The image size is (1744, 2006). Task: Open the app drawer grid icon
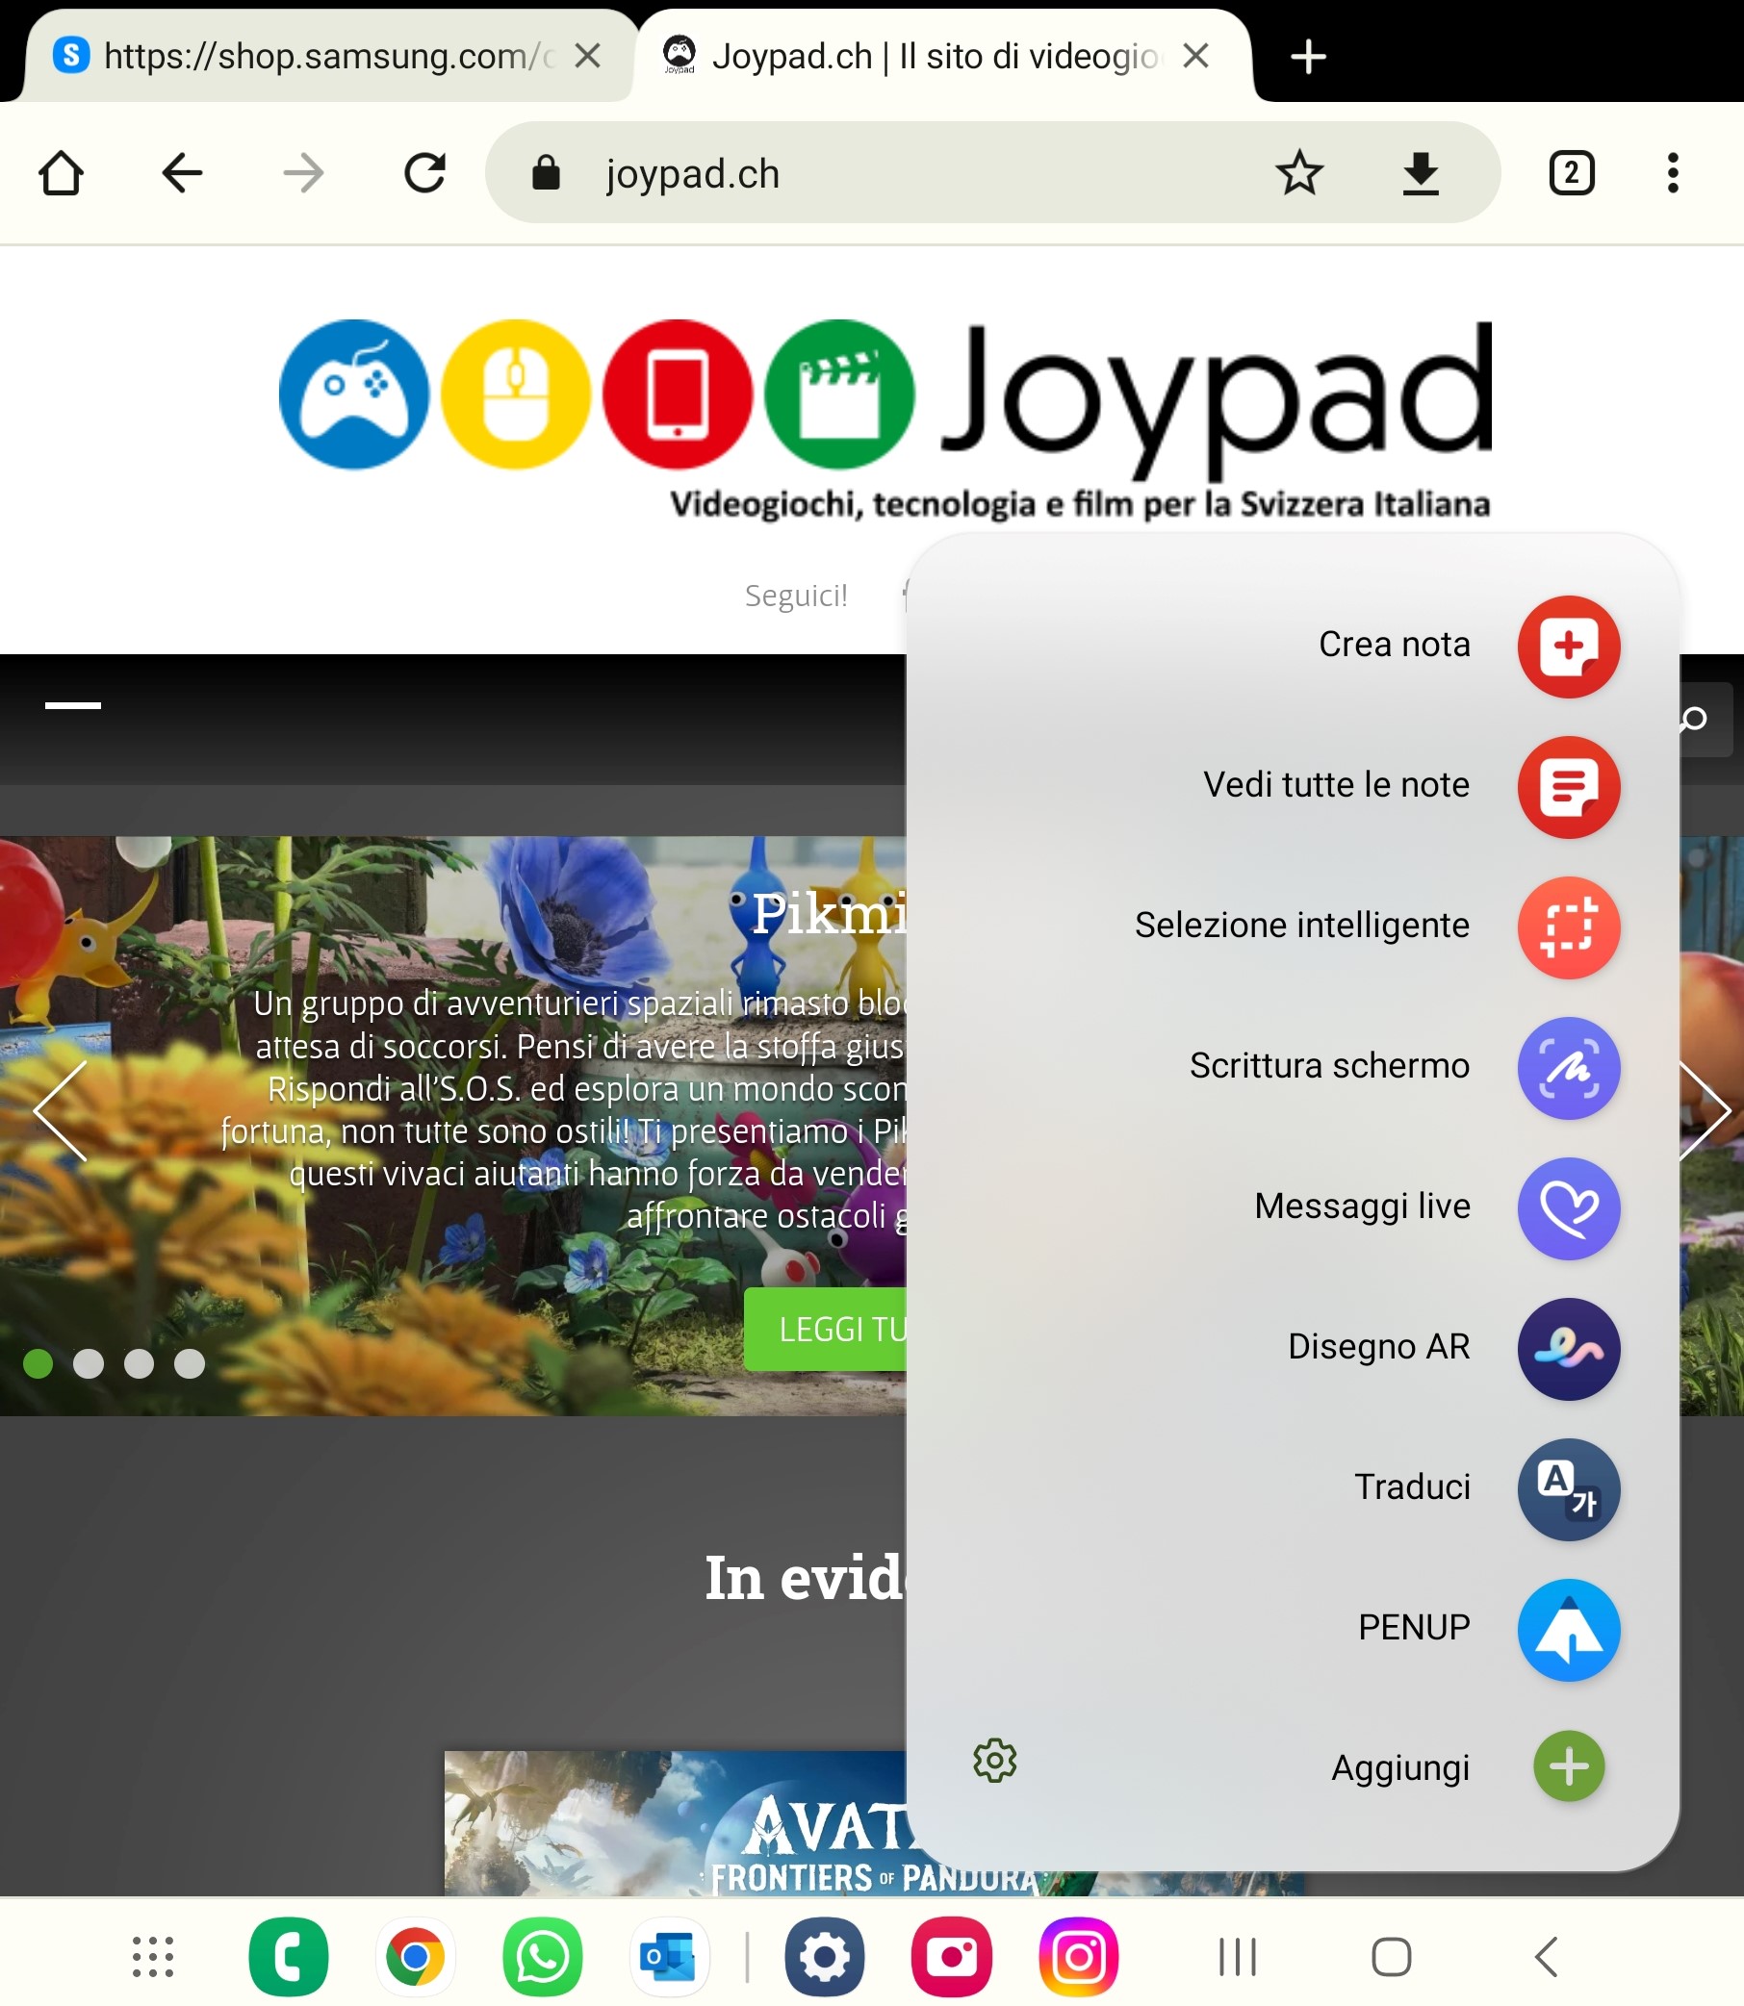(153, 1956)
